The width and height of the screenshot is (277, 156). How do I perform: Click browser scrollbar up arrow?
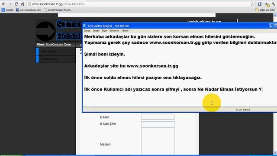[x=275, y=16]
